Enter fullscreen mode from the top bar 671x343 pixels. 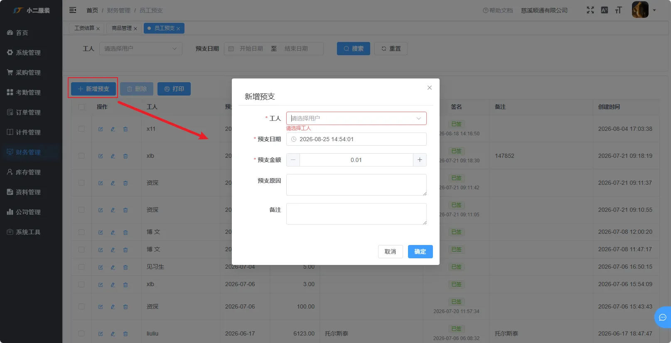pos(590,10)
